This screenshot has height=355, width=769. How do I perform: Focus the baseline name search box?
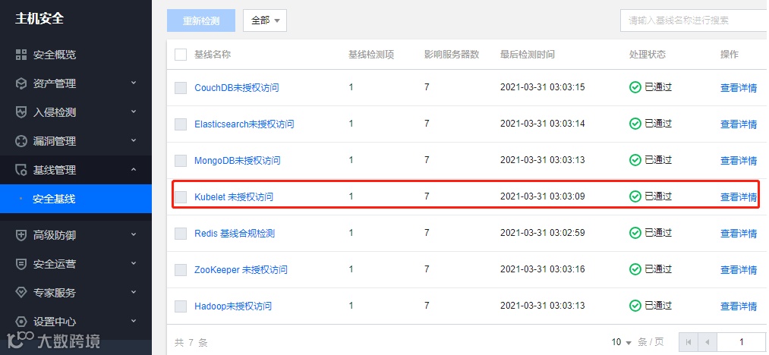(x=695, y=20)
